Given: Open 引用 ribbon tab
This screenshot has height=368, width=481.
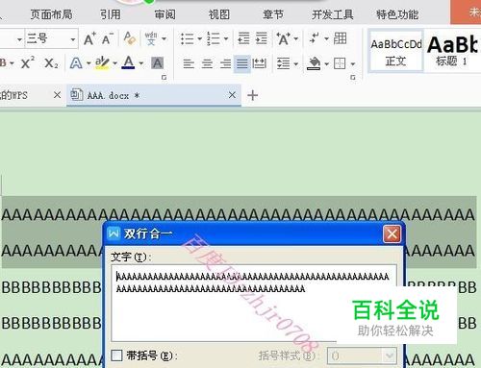Looking at the screenshot, I should click(x=111, y=14).
